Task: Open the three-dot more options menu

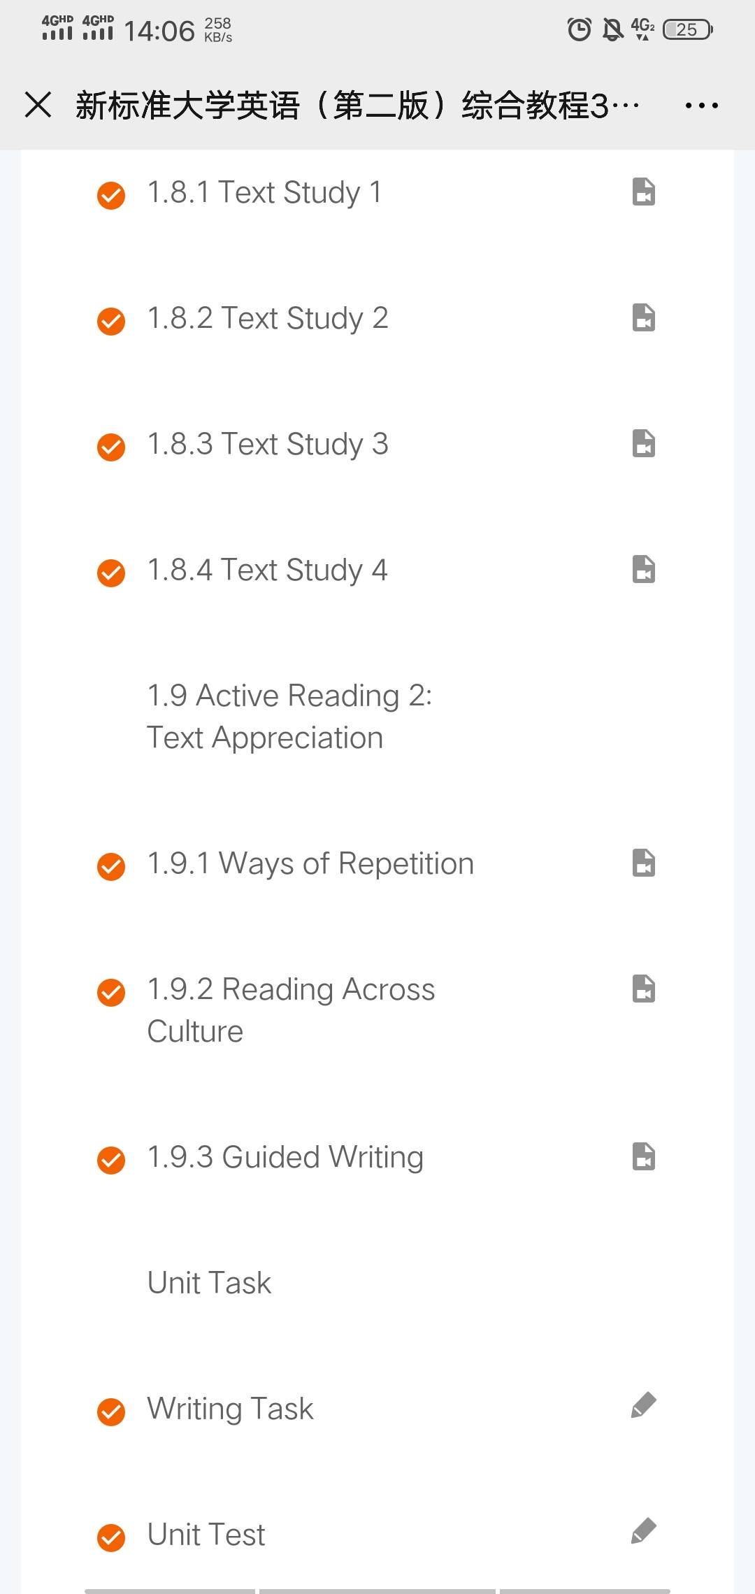Action: [701, 106]
